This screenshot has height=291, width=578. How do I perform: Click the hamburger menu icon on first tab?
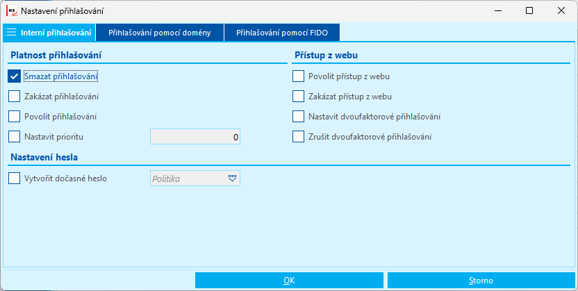[x=10, y=33]
